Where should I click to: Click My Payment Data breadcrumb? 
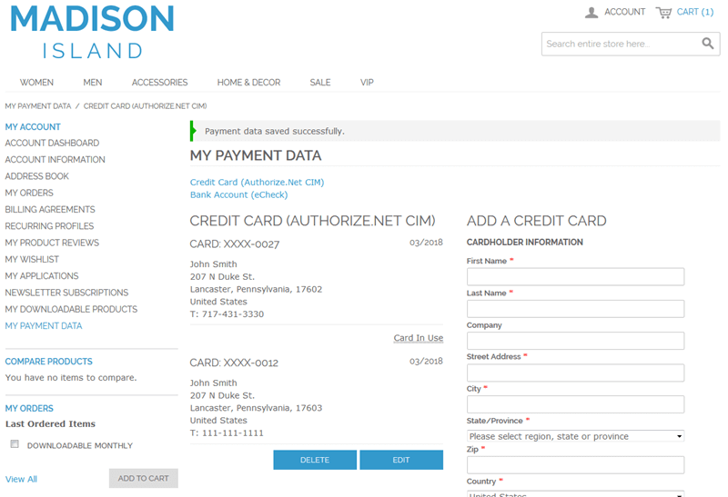[x=37, y=106]
